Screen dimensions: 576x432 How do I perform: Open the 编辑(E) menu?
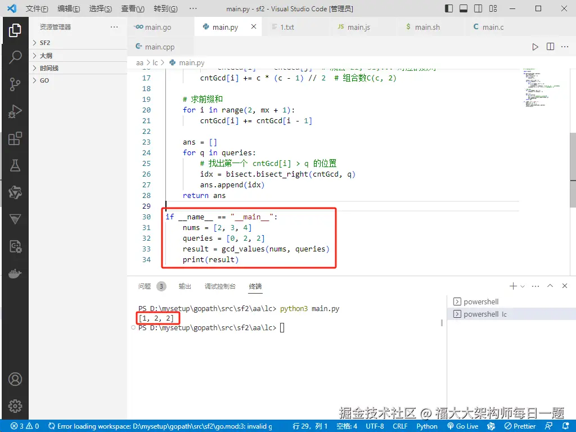pyautogui.click(x=69, y=8)
